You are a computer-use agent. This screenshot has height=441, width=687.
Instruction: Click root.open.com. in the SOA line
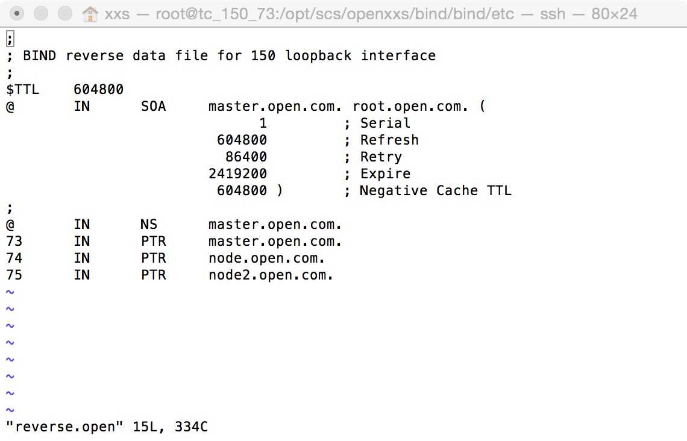(x=410, y=107)
